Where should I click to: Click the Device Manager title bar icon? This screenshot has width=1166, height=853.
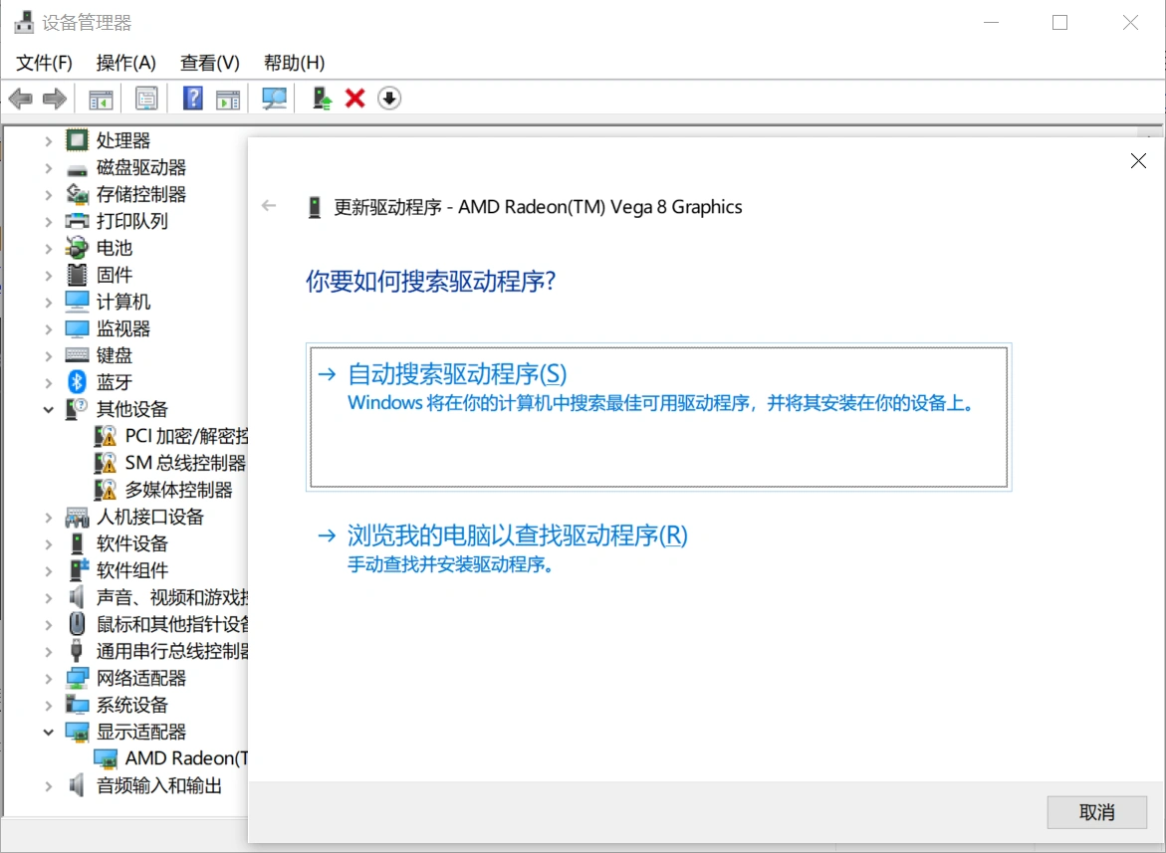[x=24, y=22]
